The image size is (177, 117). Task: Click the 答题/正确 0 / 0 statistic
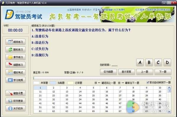(73, 72)
